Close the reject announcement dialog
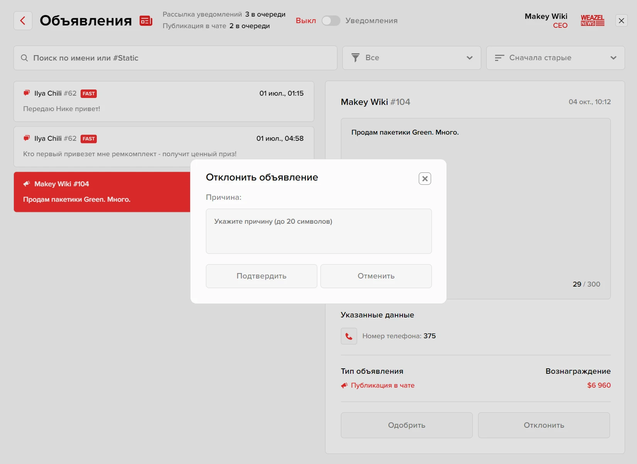The width and height of the screenshot is (637, 464). (x=425, y=179)
